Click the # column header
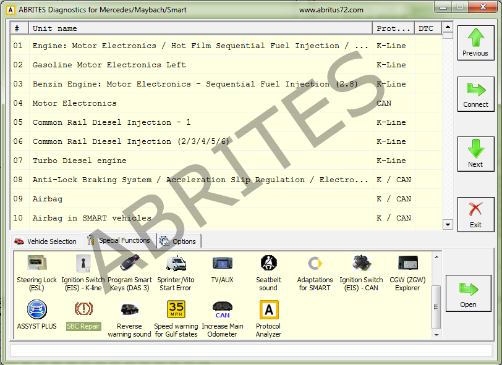Viewport: 502px width, 365px height. 20,28
